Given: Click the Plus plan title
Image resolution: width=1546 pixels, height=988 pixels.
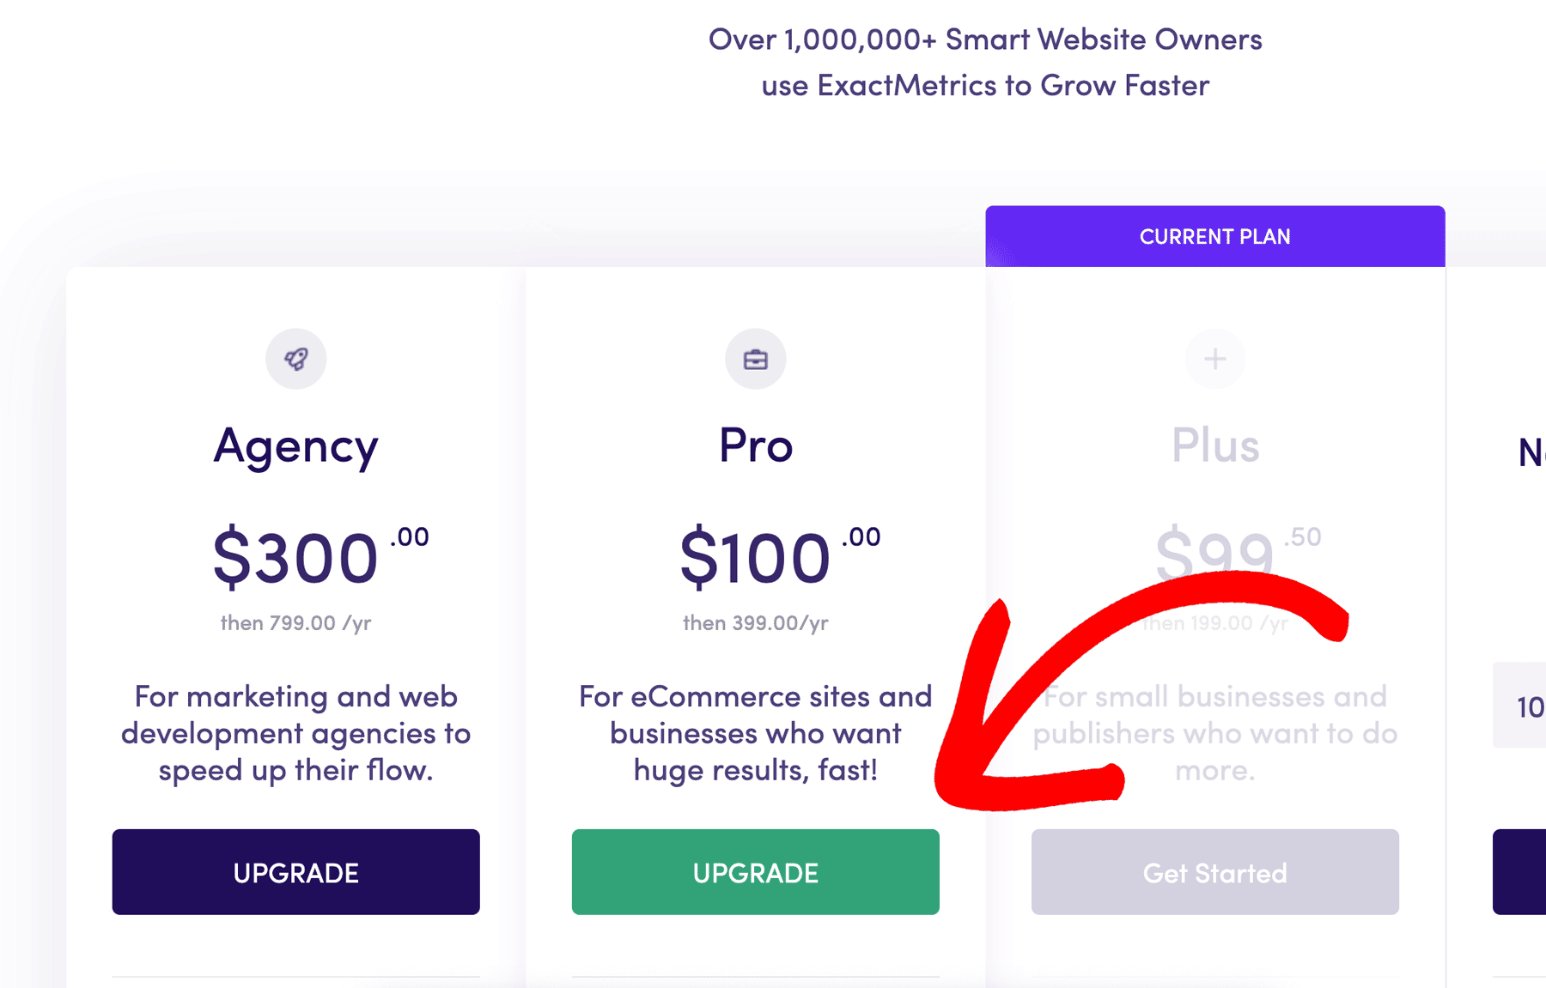Looking at the screenshot, I should coord(1214,445).
